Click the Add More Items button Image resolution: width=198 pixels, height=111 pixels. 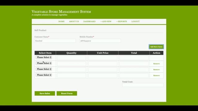point(156,47)
